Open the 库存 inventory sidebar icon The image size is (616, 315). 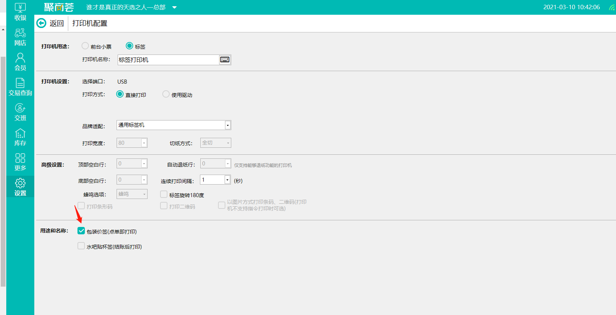[x=20, y=137]
